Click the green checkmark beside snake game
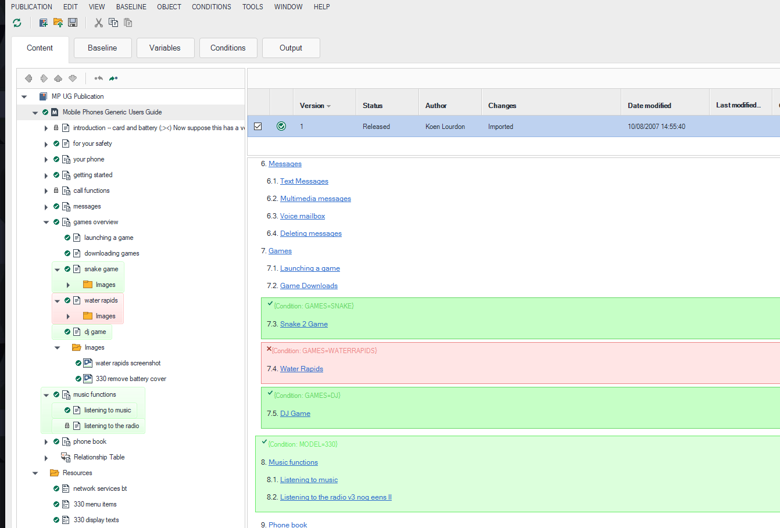The image size is (780, 528). [x=66, y=268]
